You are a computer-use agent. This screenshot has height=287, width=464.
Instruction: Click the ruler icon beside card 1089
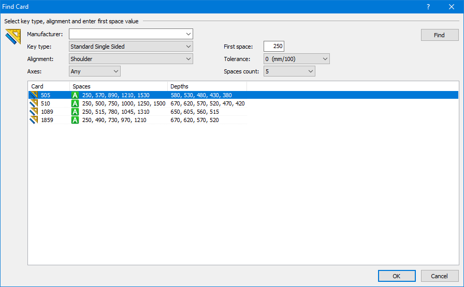point(34,112)
